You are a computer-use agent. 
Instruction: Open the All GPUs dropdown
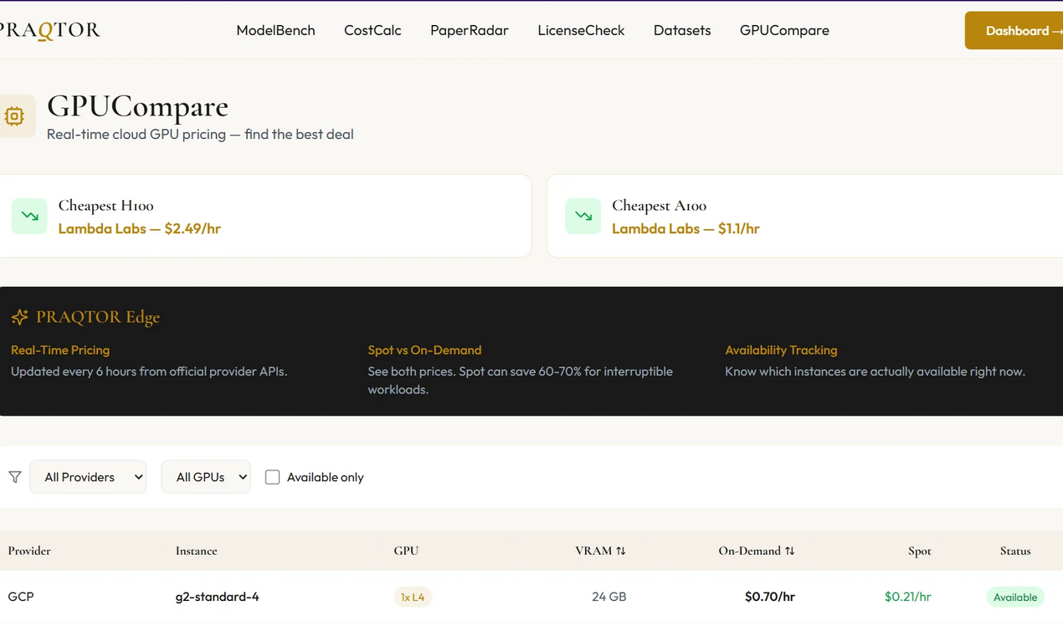pyautogui.click(x=206, y=477)
